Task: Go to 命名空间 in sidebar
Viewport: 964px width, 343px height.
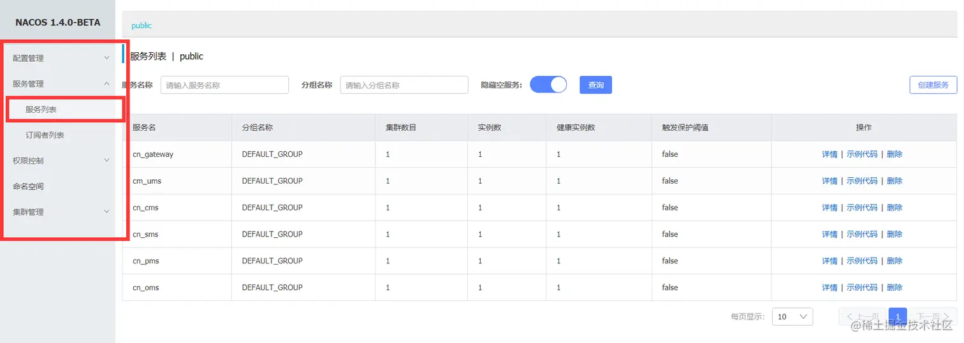Action: point(29,186)
